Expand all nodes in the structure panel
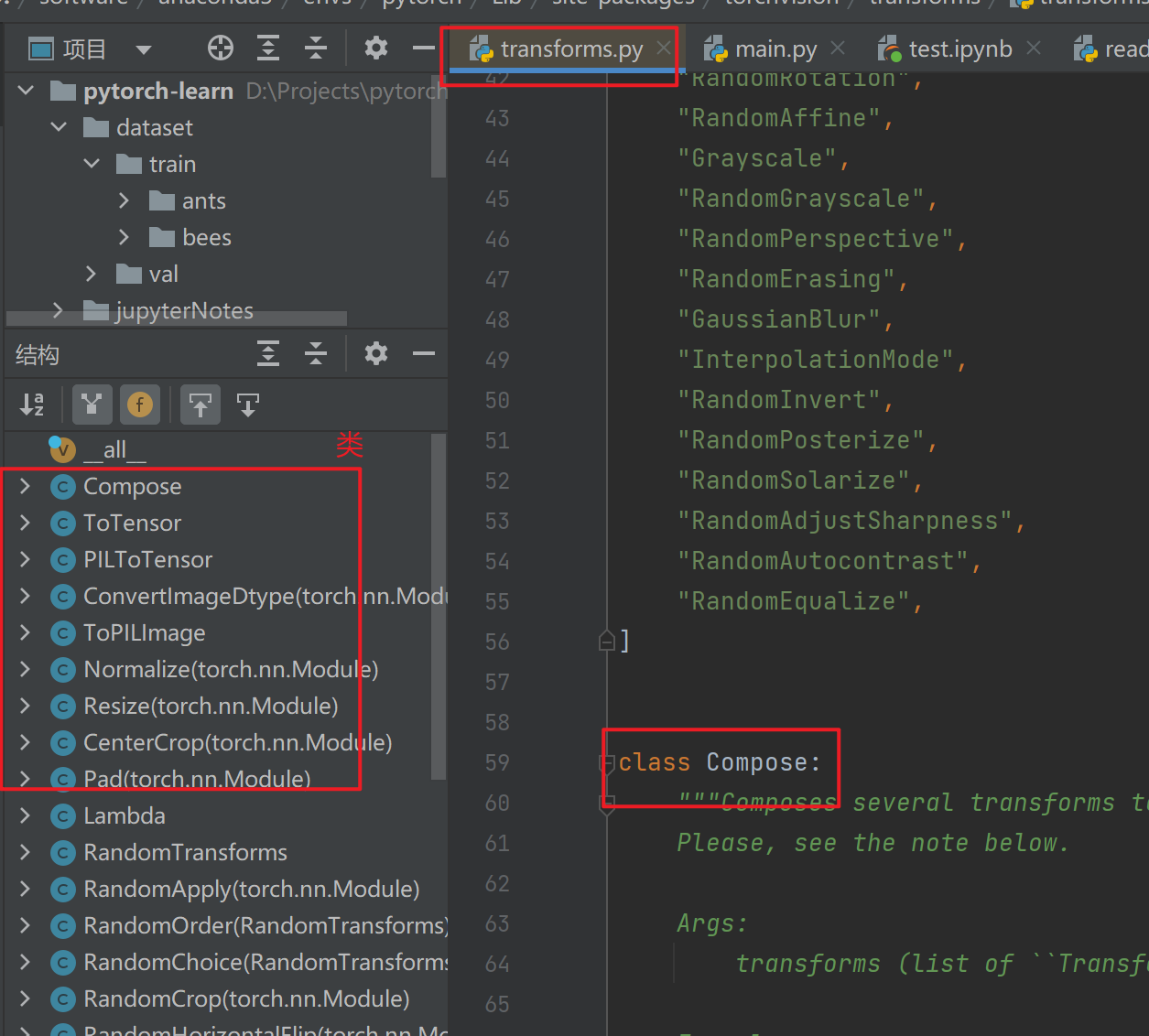This screenshot has width=1149, height=1036. 268,353
